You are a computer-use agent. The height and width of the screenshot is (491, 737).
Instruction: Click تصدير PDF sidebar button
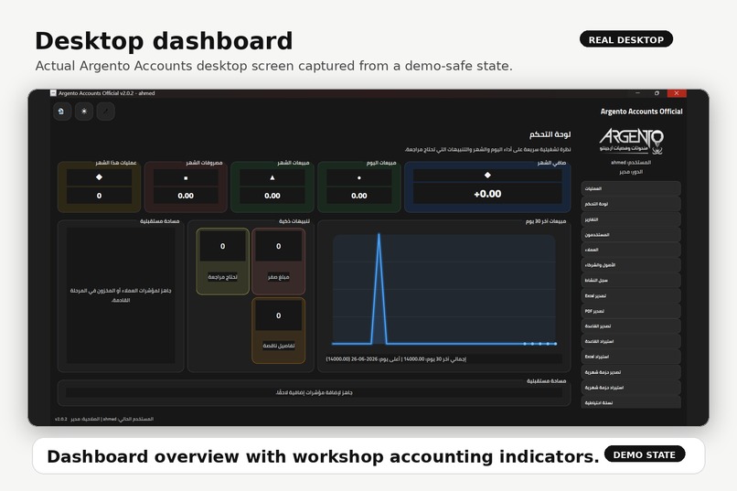coord(631,311)
